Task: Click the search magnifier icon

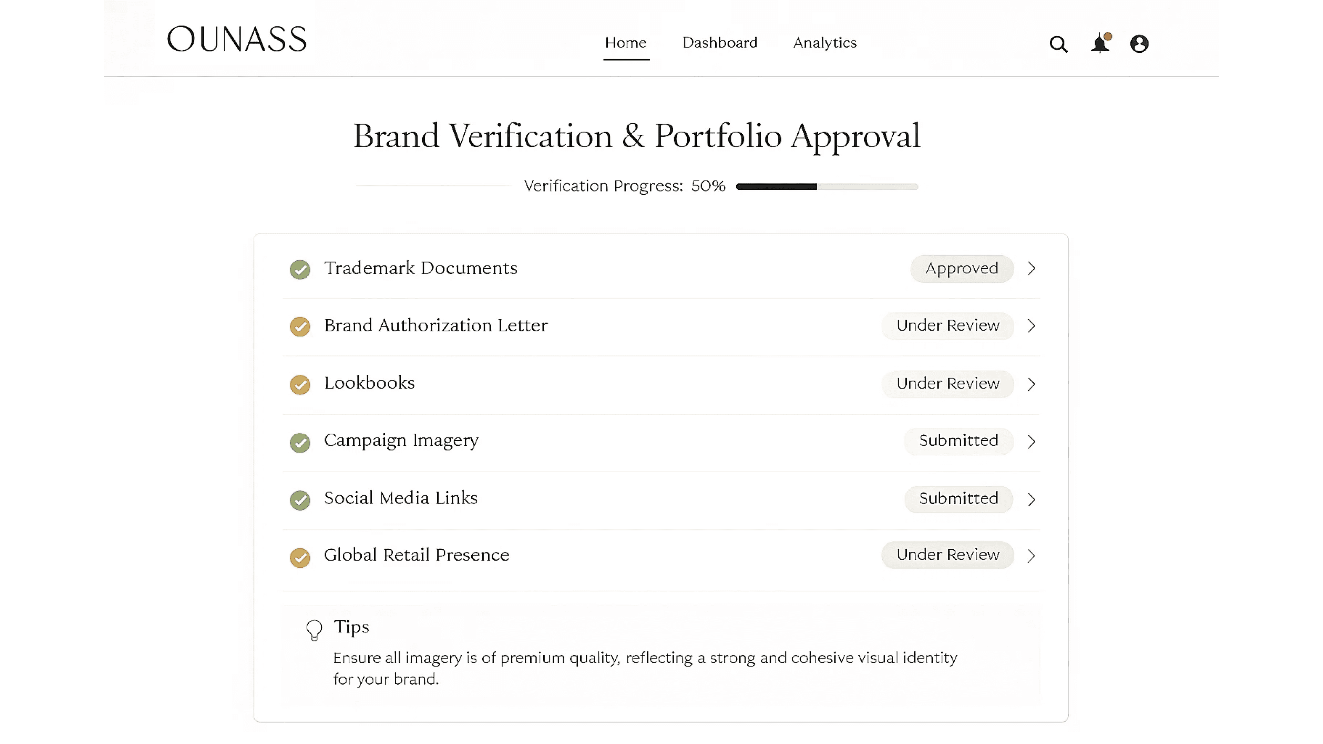Action: coord(1058,44)
